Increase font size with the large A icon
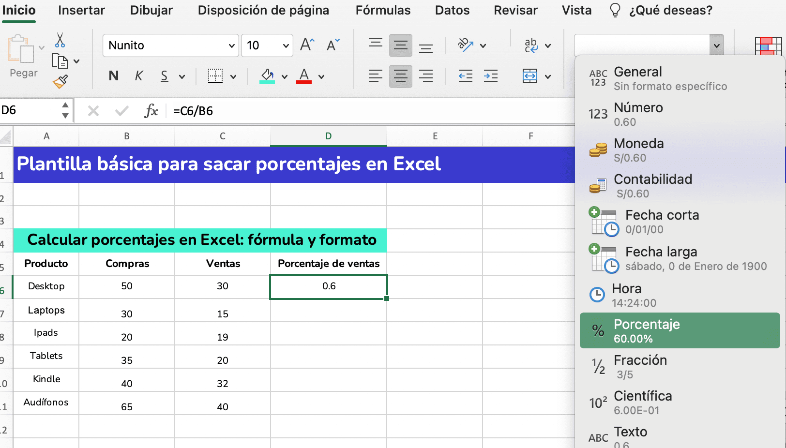The height and width of the screenshot is (448, 786). point(306,44)
